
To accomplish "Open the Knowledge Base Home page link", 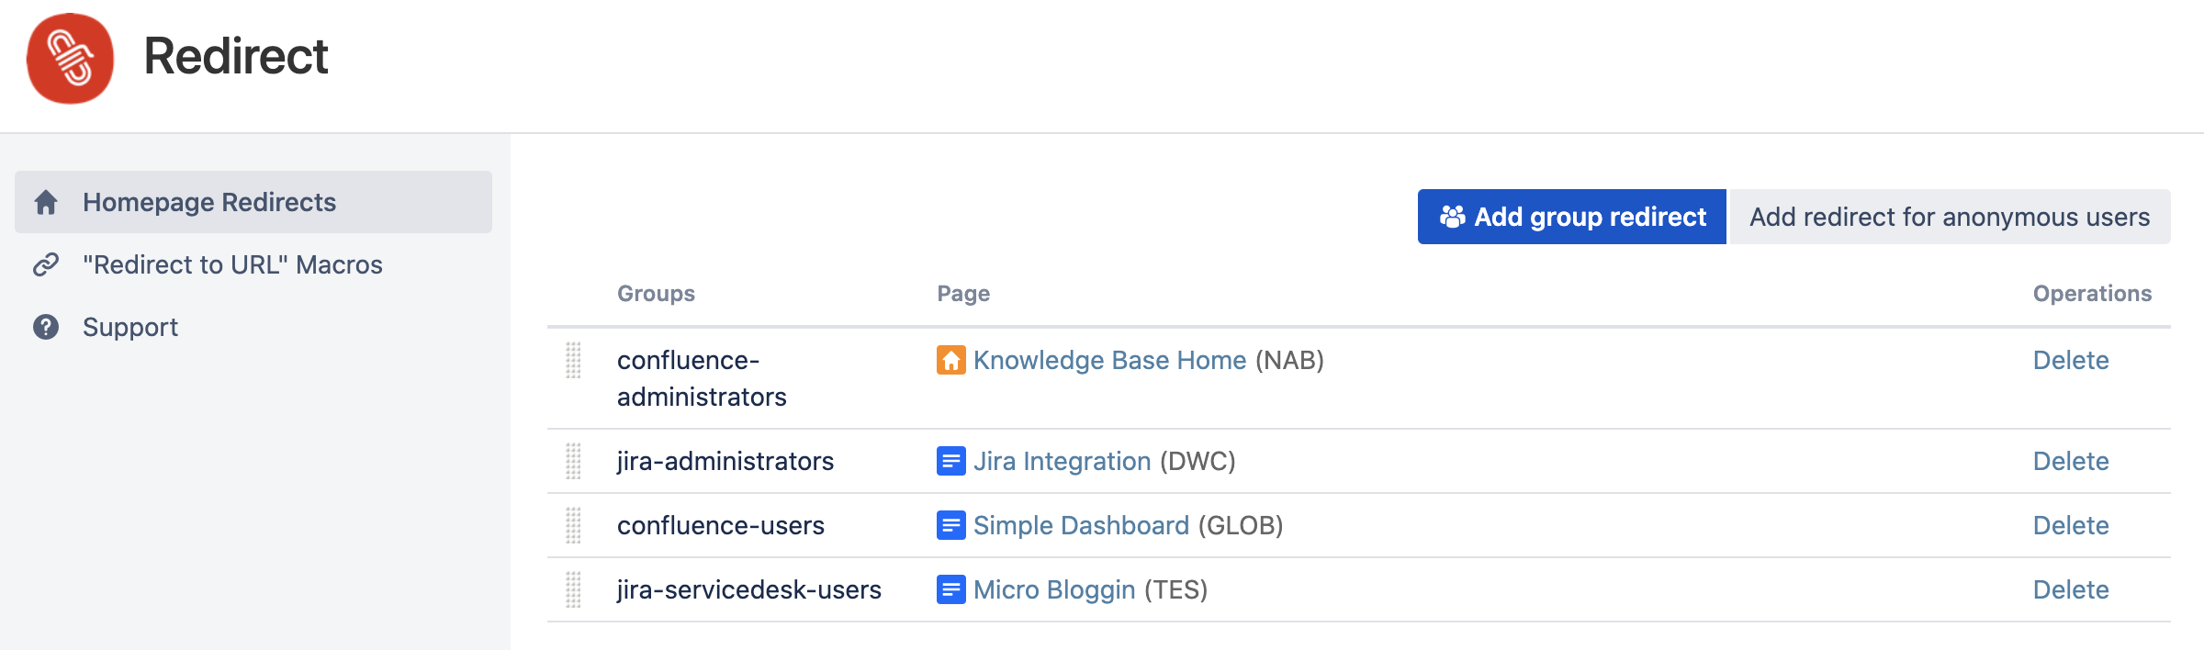I will click(x=1109, y=360).
